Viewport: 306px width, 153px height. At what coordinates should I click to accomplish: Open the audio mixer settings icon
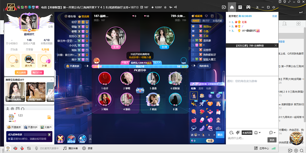pos(29,148)
